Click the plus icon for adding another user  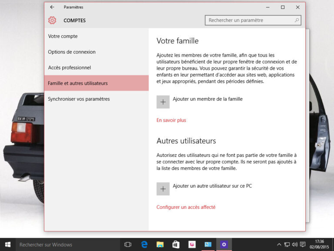click(x=163, y=189)
